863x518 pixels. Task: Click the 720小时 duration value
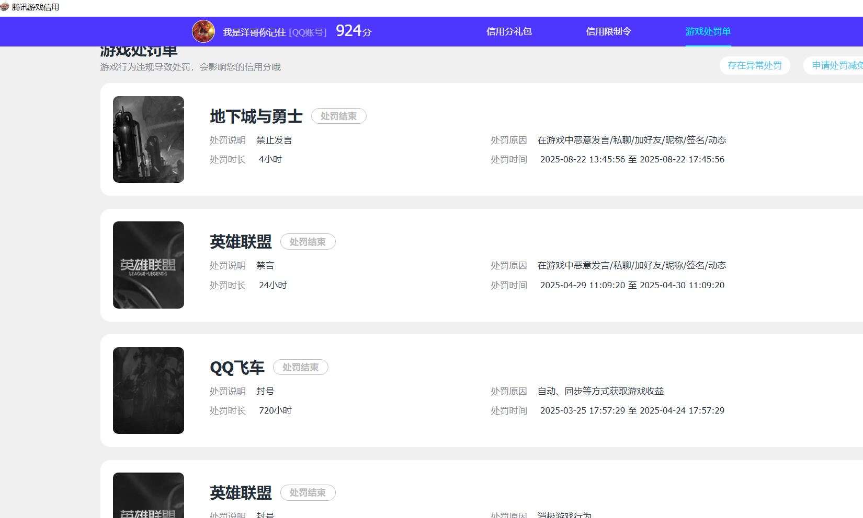click(x=275, y=410)
